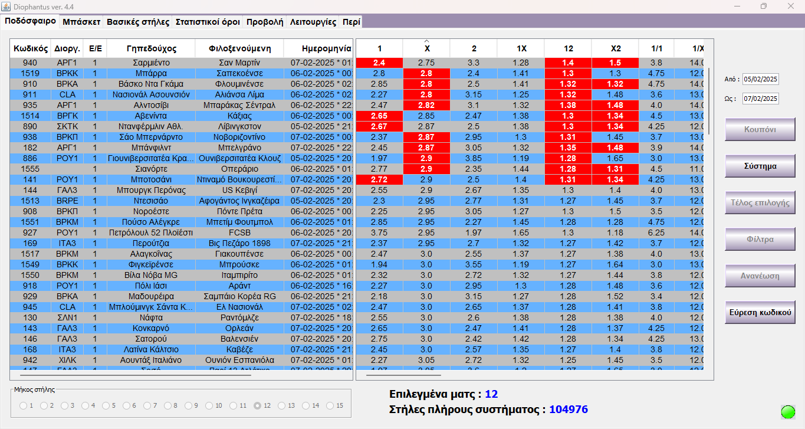Screen dimensions: 805x429
Task: Select column length radio 9
Action: [x=189, y=405]
